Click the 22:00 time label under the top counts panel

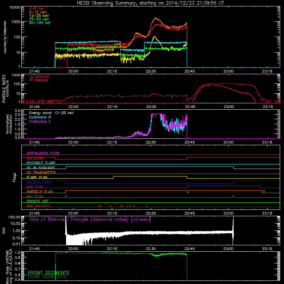pos(73,71)
